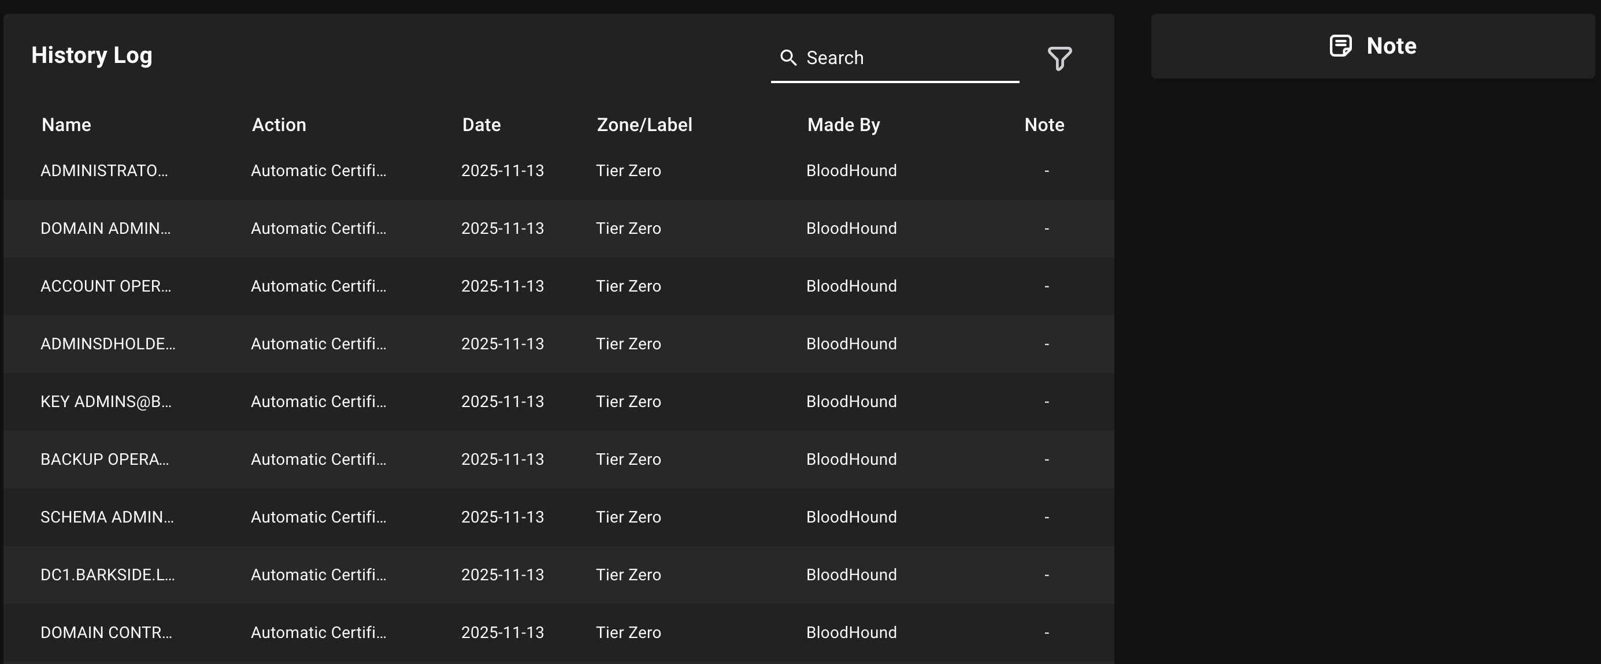1601x664 pixels.
Task: Sort entries by the Date column
Action: tap(481, 124)
